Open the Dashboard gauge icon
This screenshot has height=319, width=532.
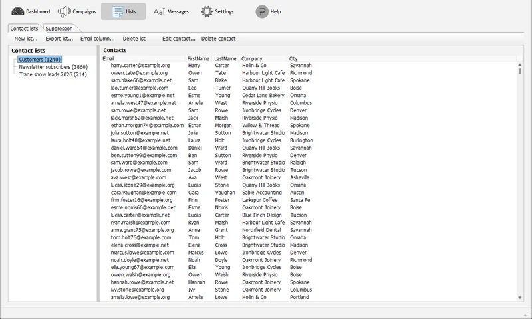18,11
